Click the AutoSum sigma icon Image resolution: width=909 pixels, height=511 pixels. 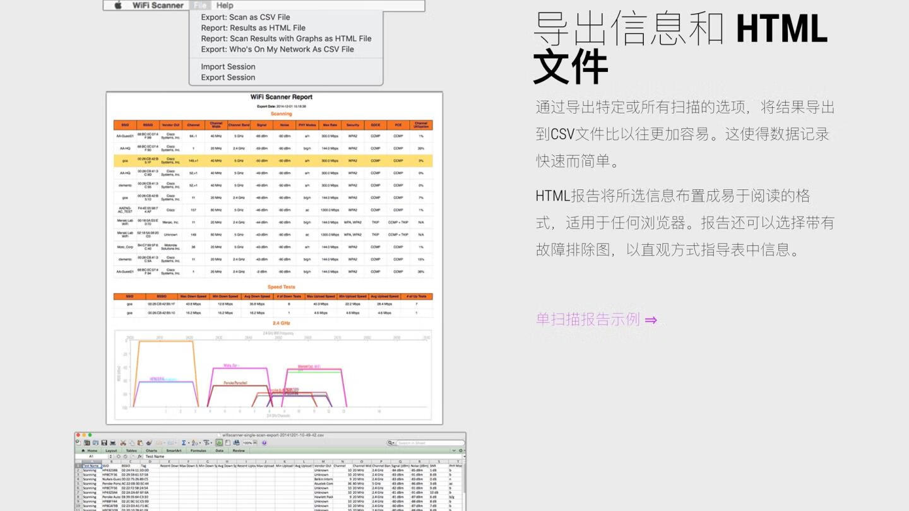pos(184,443)
